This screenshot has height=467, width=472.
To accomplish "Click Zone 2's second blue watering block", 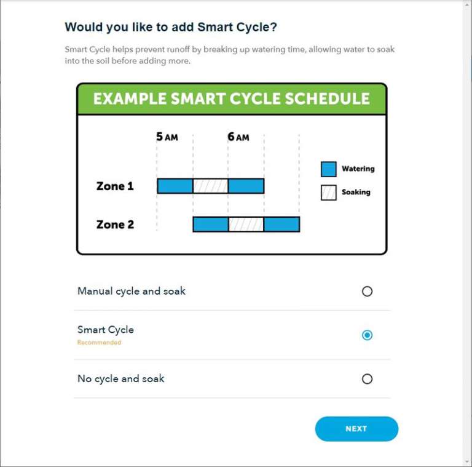I will click(281, 225).
